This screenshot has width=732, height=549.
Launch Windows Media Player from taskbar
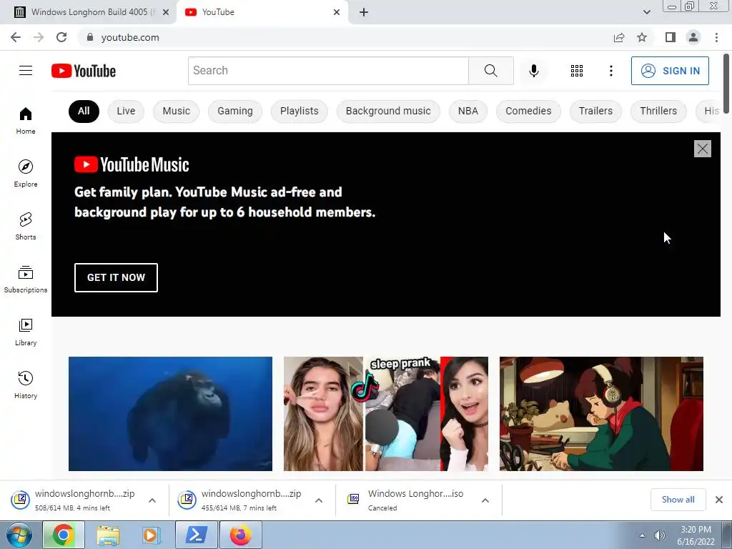(x=151, y=535)
